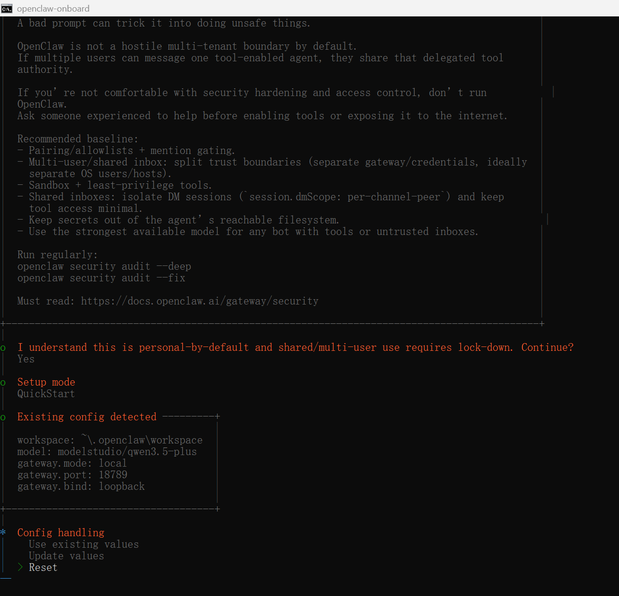Choose the highlighted 'Reset' option

[43, 568]
